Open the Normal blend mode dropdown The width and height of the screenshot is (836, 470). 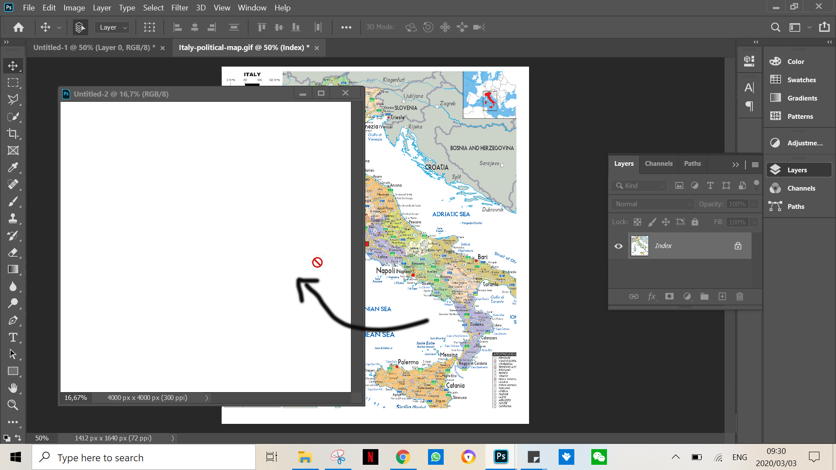pos(652,204)
